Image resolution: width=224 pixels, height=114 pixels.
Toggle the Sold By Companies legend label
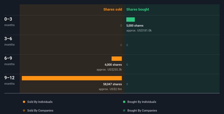click(40, 110)
